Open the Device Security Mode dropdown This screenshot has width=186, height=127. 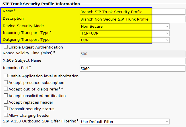pos(125,26)
